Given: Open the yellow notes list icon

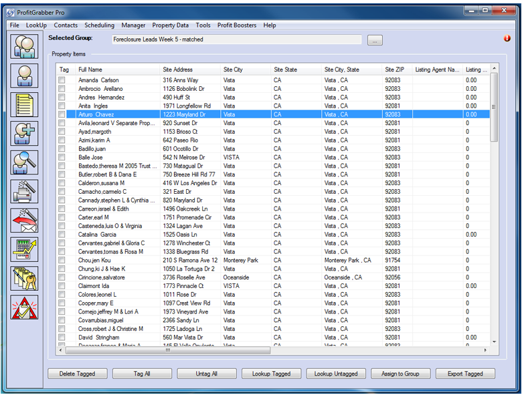Looking at the screenshot, I should pyautogui.click(x=24, y=105).
